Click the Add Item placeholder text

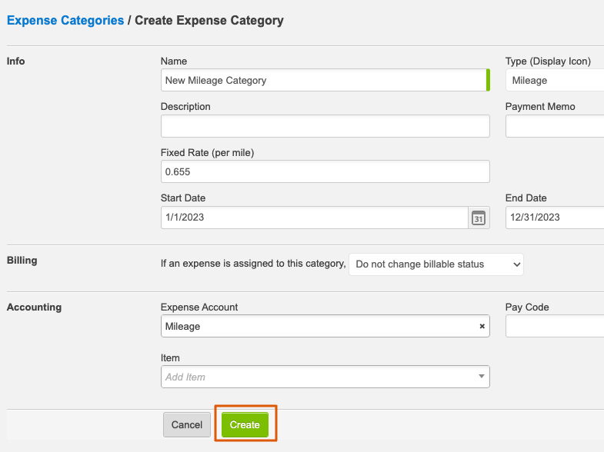pyautogui.click(x=185, y=377)
